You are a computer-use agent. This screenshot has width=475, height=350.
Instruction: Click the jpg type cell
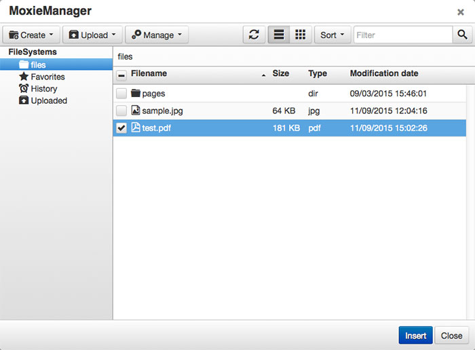click(313, 111)
